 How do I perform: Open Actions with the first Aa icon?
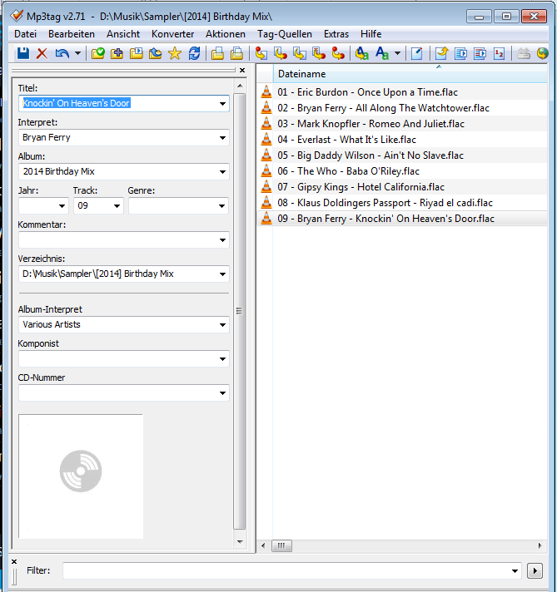[x=362, y=53]
